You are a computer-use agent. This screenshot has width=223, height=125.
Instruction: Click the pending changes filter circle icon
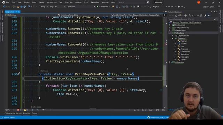[x=185, y=15]
